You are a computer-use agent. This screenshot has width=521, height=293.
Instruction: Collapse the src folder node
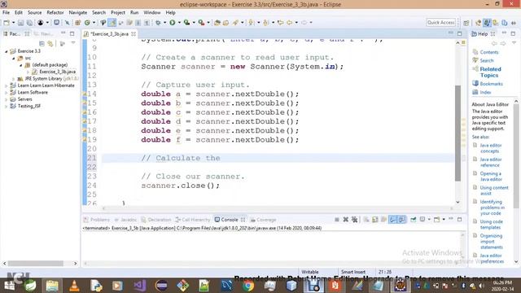[14, 58]
